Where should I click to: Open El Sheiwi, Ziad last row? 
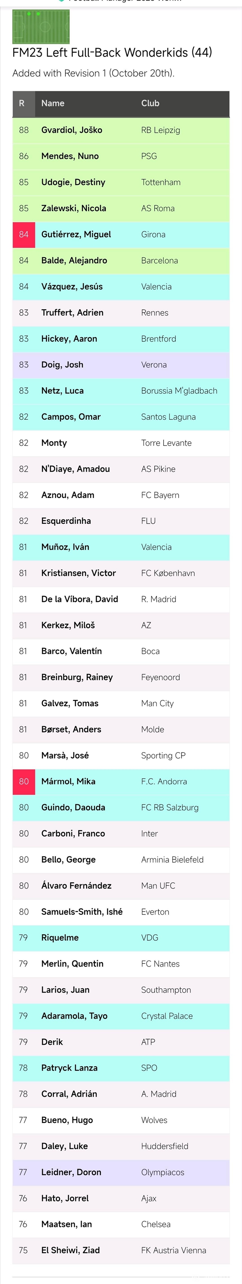click(121, 1250)
